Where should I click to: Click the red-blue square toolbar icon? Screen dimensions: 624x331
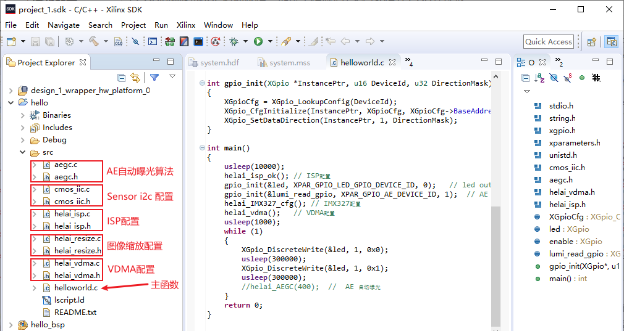click(x=184, y=41)
